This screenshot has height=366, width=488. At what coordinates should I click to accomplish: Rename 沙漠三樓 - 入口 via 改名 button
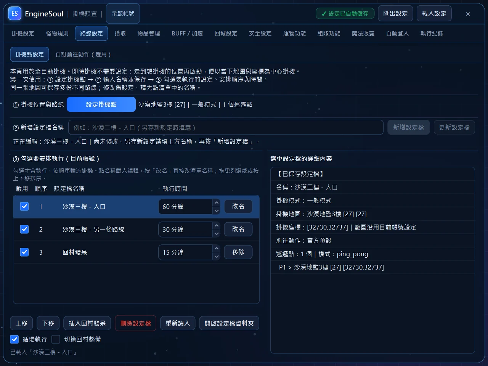coord(238,206)
